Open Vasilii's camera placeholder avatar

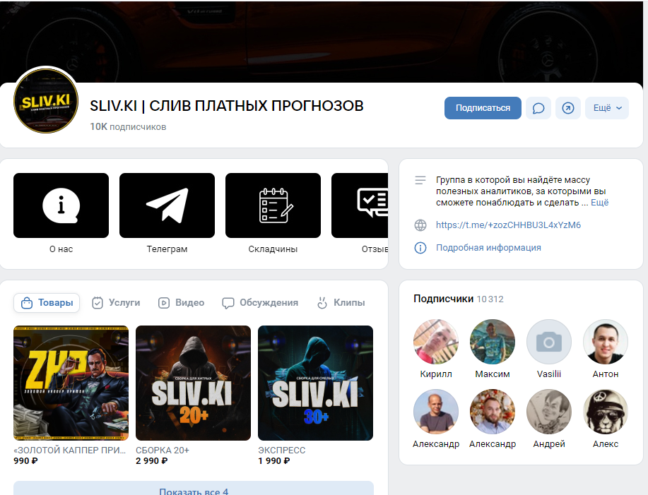pos(549,342)
